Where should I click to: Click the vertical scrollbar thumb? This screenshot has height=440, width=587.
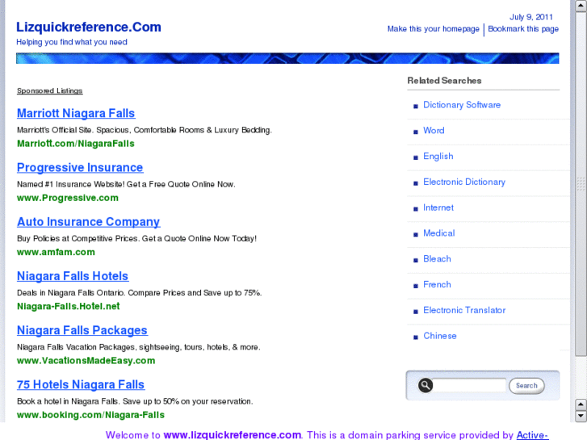(581, 184)
